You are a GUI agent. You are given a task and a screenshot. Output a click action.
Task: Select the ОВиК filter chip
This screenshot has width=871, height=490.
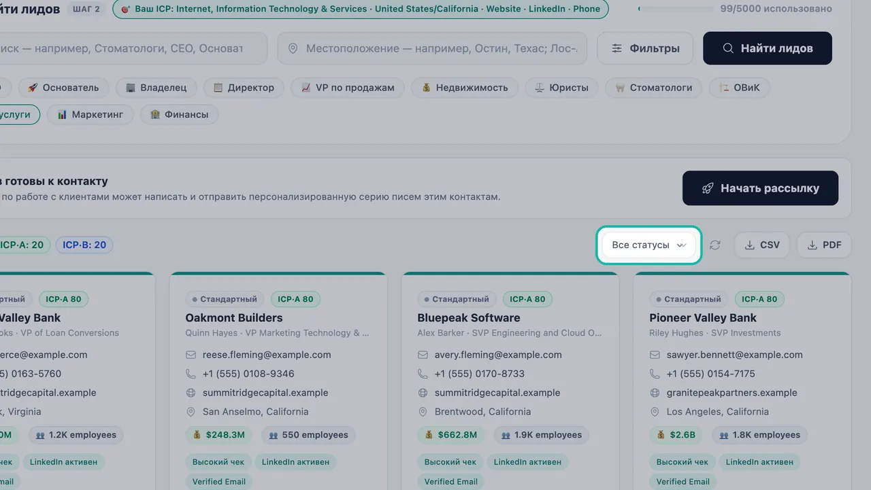(739, 88)
